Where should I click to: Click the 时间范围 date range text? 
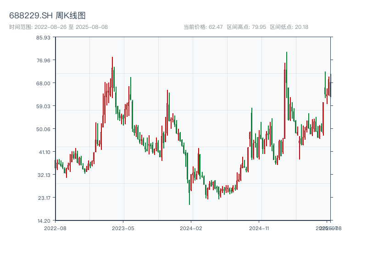click(x=58, y=27)
